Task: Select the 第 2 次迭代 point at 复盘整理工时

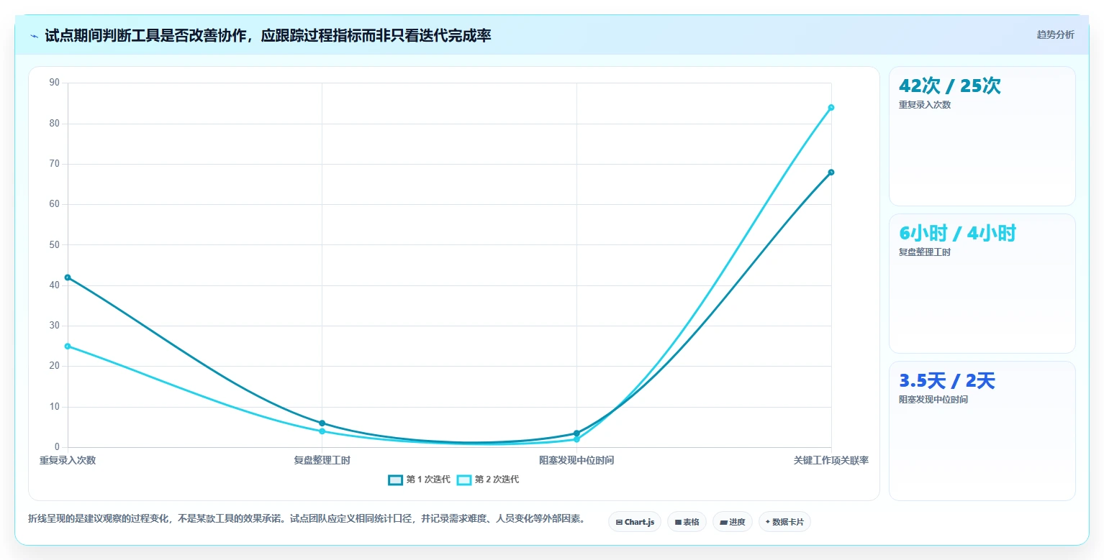Action: (322, 431)
